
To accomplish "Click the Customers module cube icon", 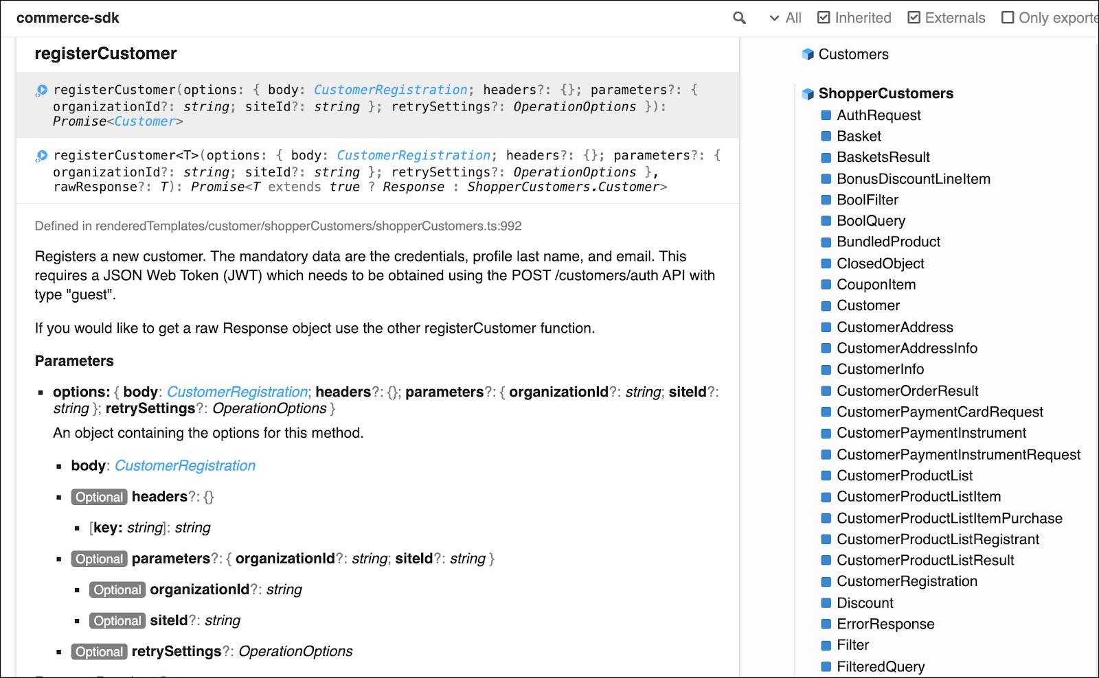I will [x=808, y=54].
